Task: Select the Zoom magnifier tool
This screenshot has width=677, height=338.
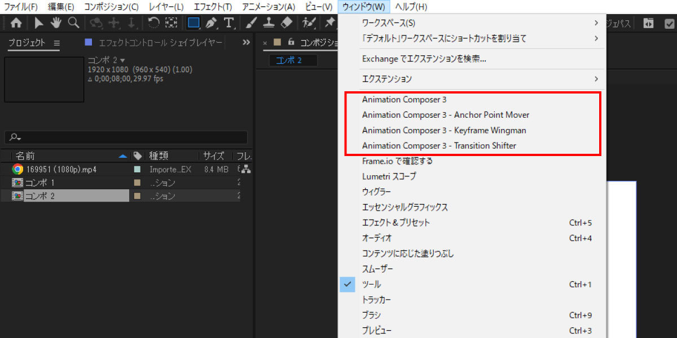Action: point(73,23)
